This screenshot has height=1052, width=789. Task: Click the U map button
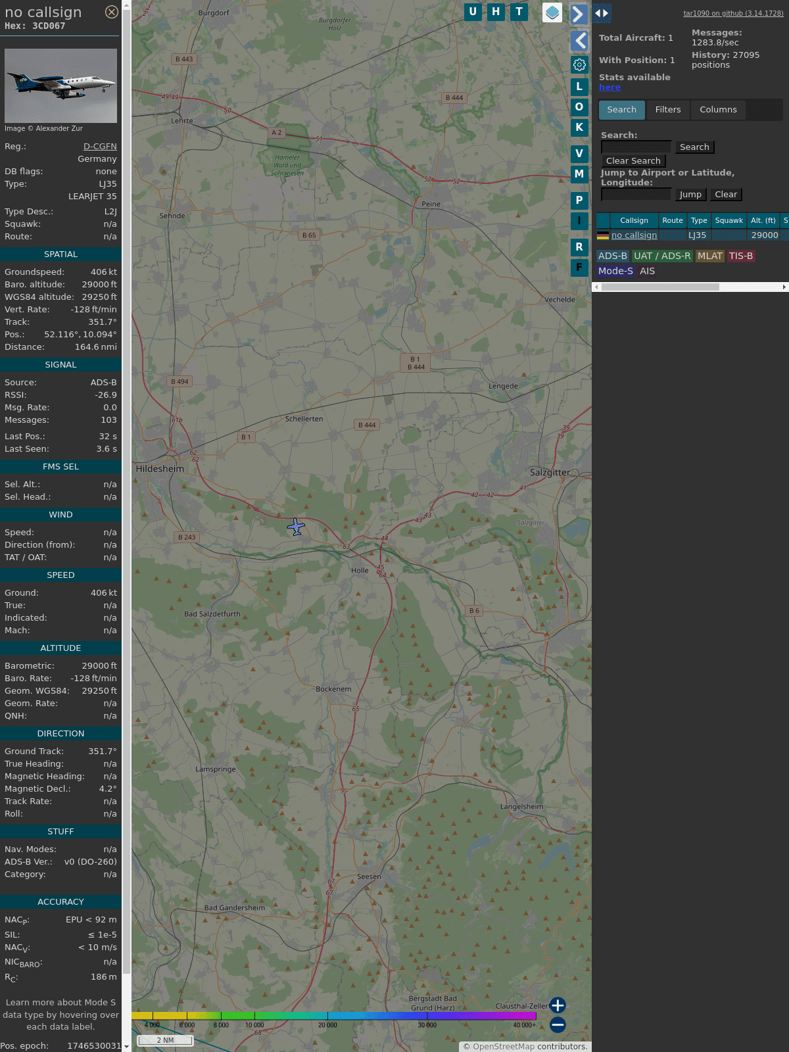(473, 12)
